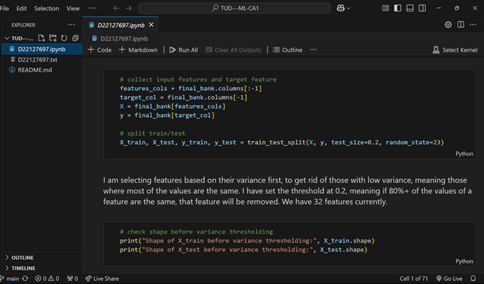
Task: Click inside the train_test_split code line
Action: point(282,142)
